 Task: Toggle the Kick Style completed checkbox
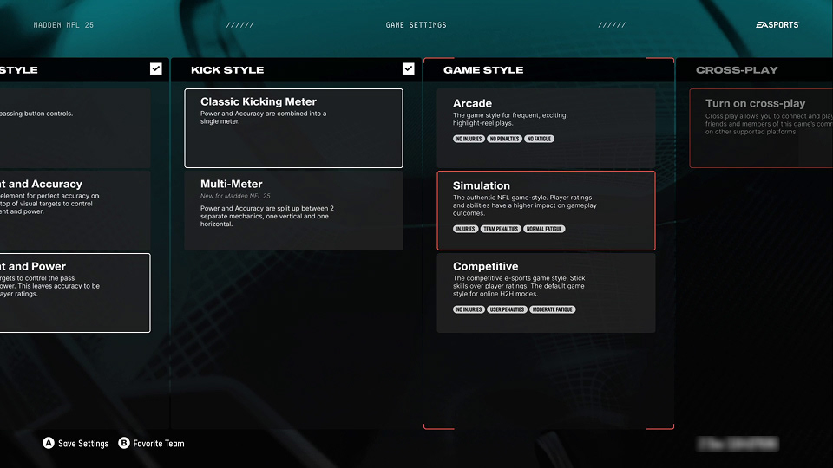pyautogui.click(x=408, y=68)
